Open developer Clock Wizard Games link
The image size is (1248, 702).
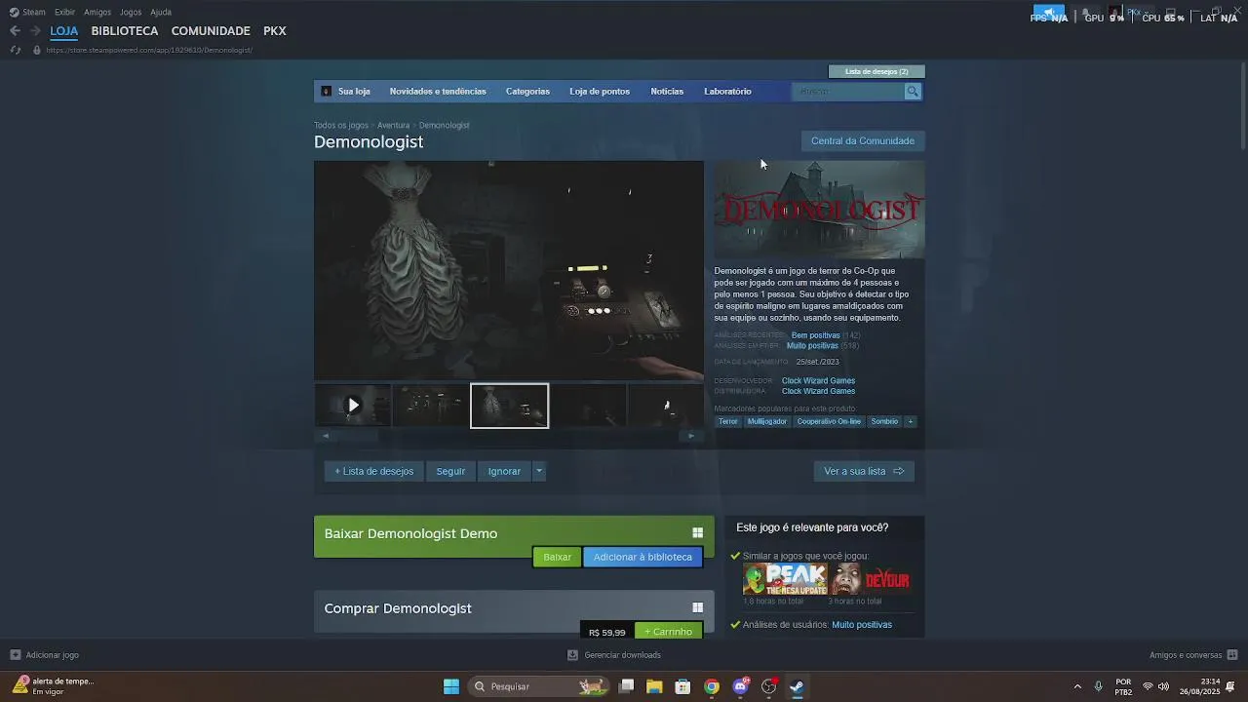click(x=818, y=380)
